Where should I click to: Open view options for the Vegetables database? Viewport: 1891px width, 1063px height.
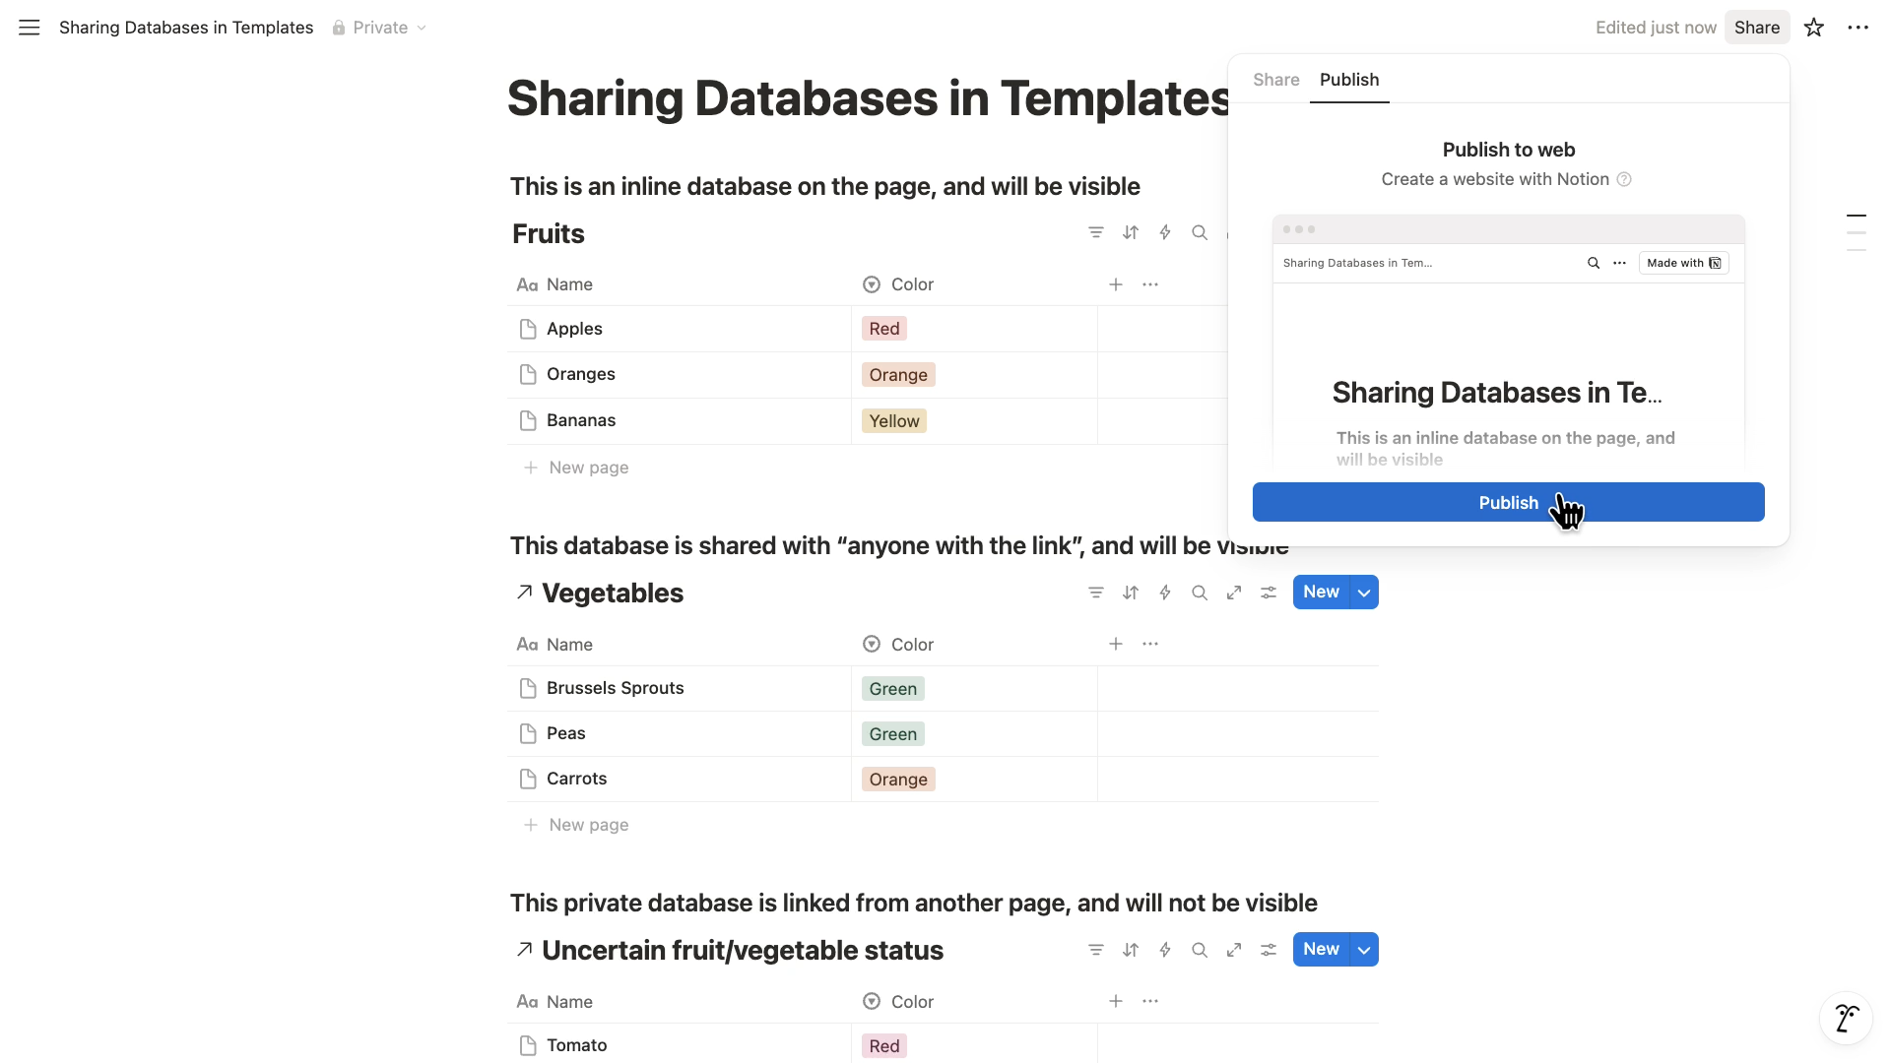1268,592
